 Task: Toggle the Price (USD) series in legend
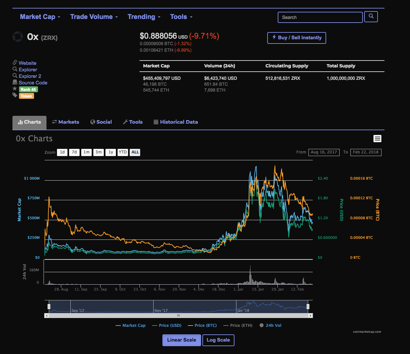coord(167,326)
